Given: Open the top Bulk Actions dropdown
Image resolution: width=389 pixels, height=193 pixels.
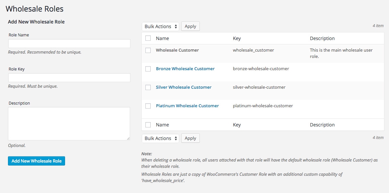Looking at the screenshot, I should (x=160, y=26).
